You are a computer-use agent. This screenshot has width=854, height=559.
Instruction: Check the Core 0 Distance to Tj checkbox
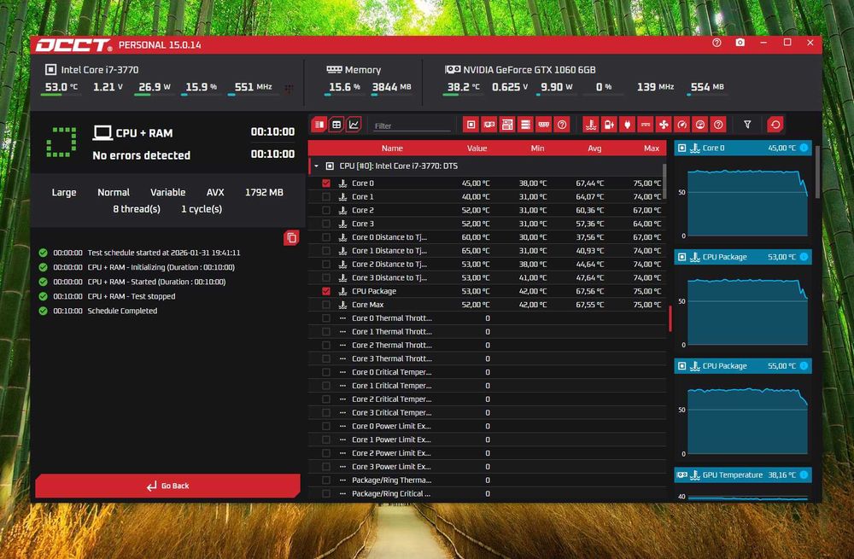(325, 237)
